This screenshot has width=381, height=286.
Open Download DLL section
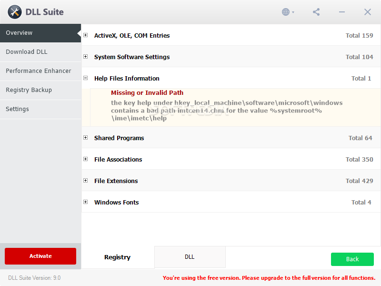[40, 52]
